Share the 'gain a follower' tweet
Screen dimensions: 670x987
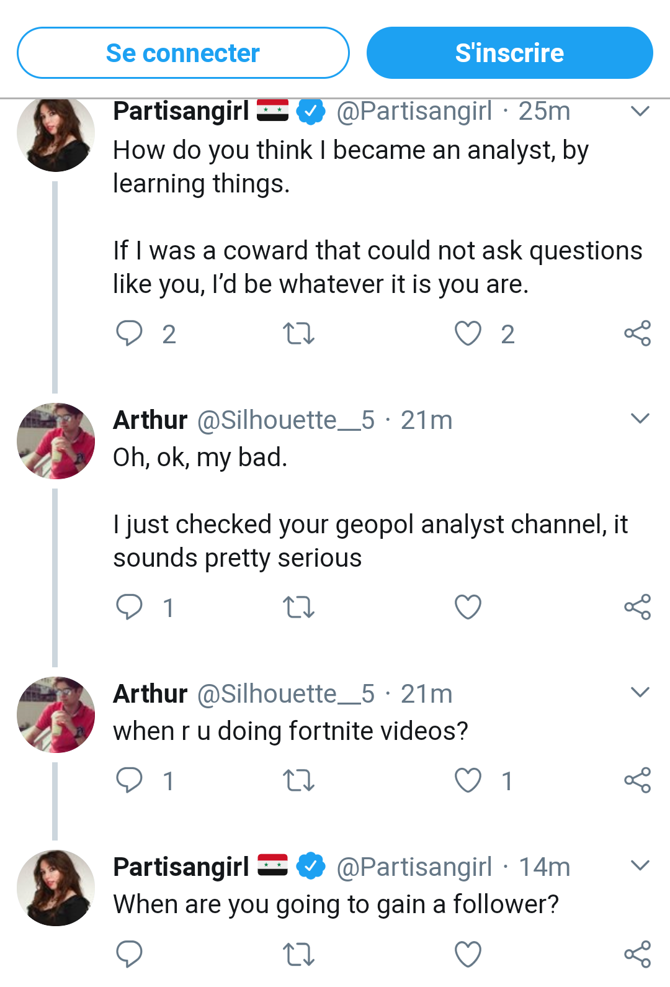[x=637, y=954]
